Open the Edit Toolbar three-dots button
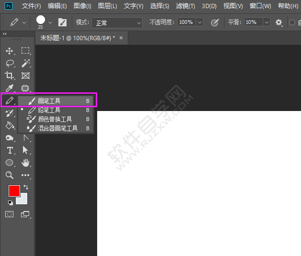 (x=25, y=175)
